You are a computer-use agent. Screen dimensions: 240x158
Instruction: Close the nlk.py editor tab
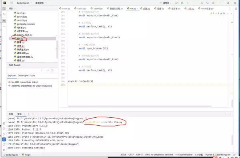click(137, 8)
